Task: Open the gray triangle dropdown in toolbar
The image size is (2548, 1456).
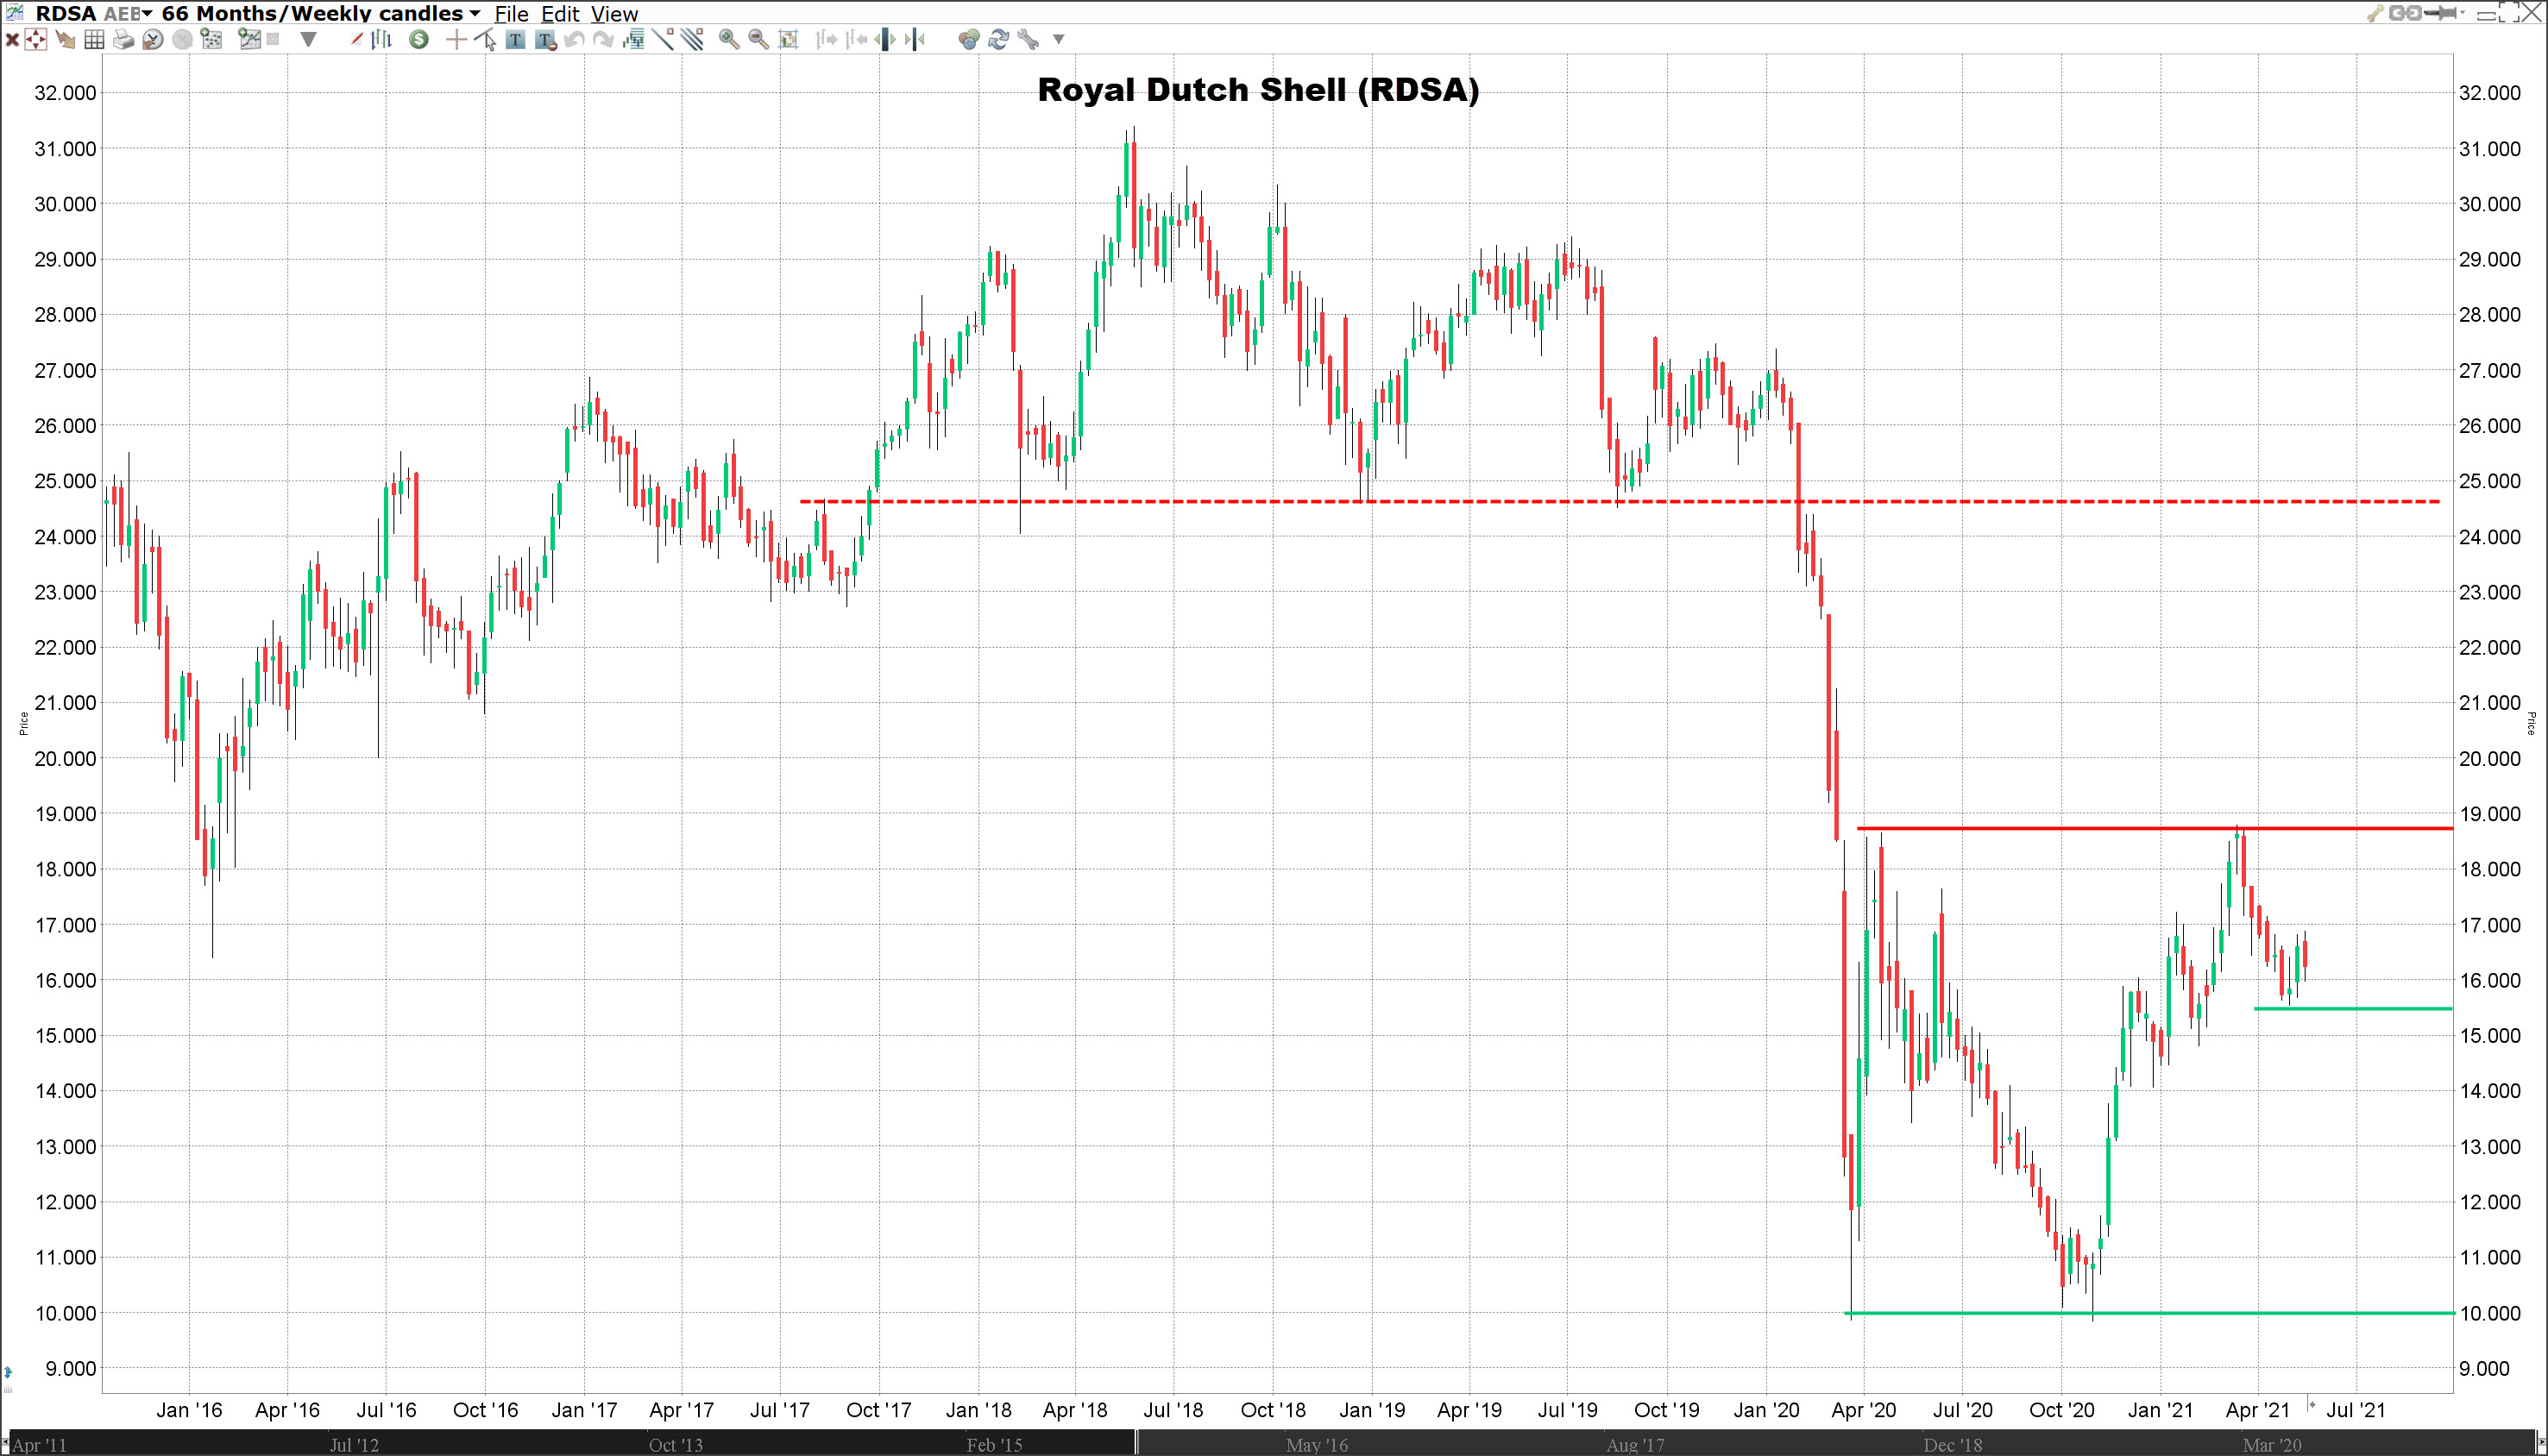Action: click(x=308, y=40)
